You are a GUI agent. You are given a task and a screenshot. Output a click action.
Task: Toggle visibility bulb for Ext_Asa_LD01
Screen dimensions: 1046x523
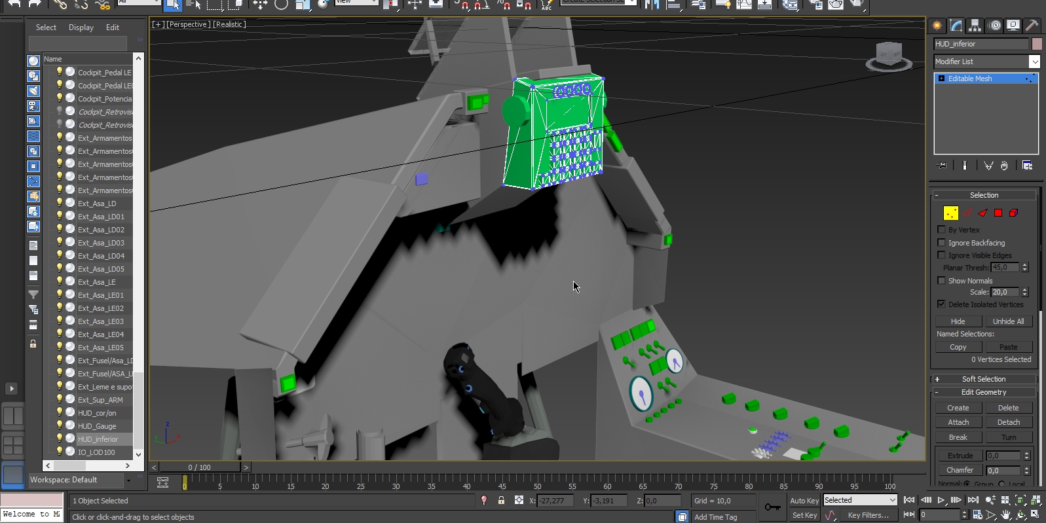[x=60, y=215]
